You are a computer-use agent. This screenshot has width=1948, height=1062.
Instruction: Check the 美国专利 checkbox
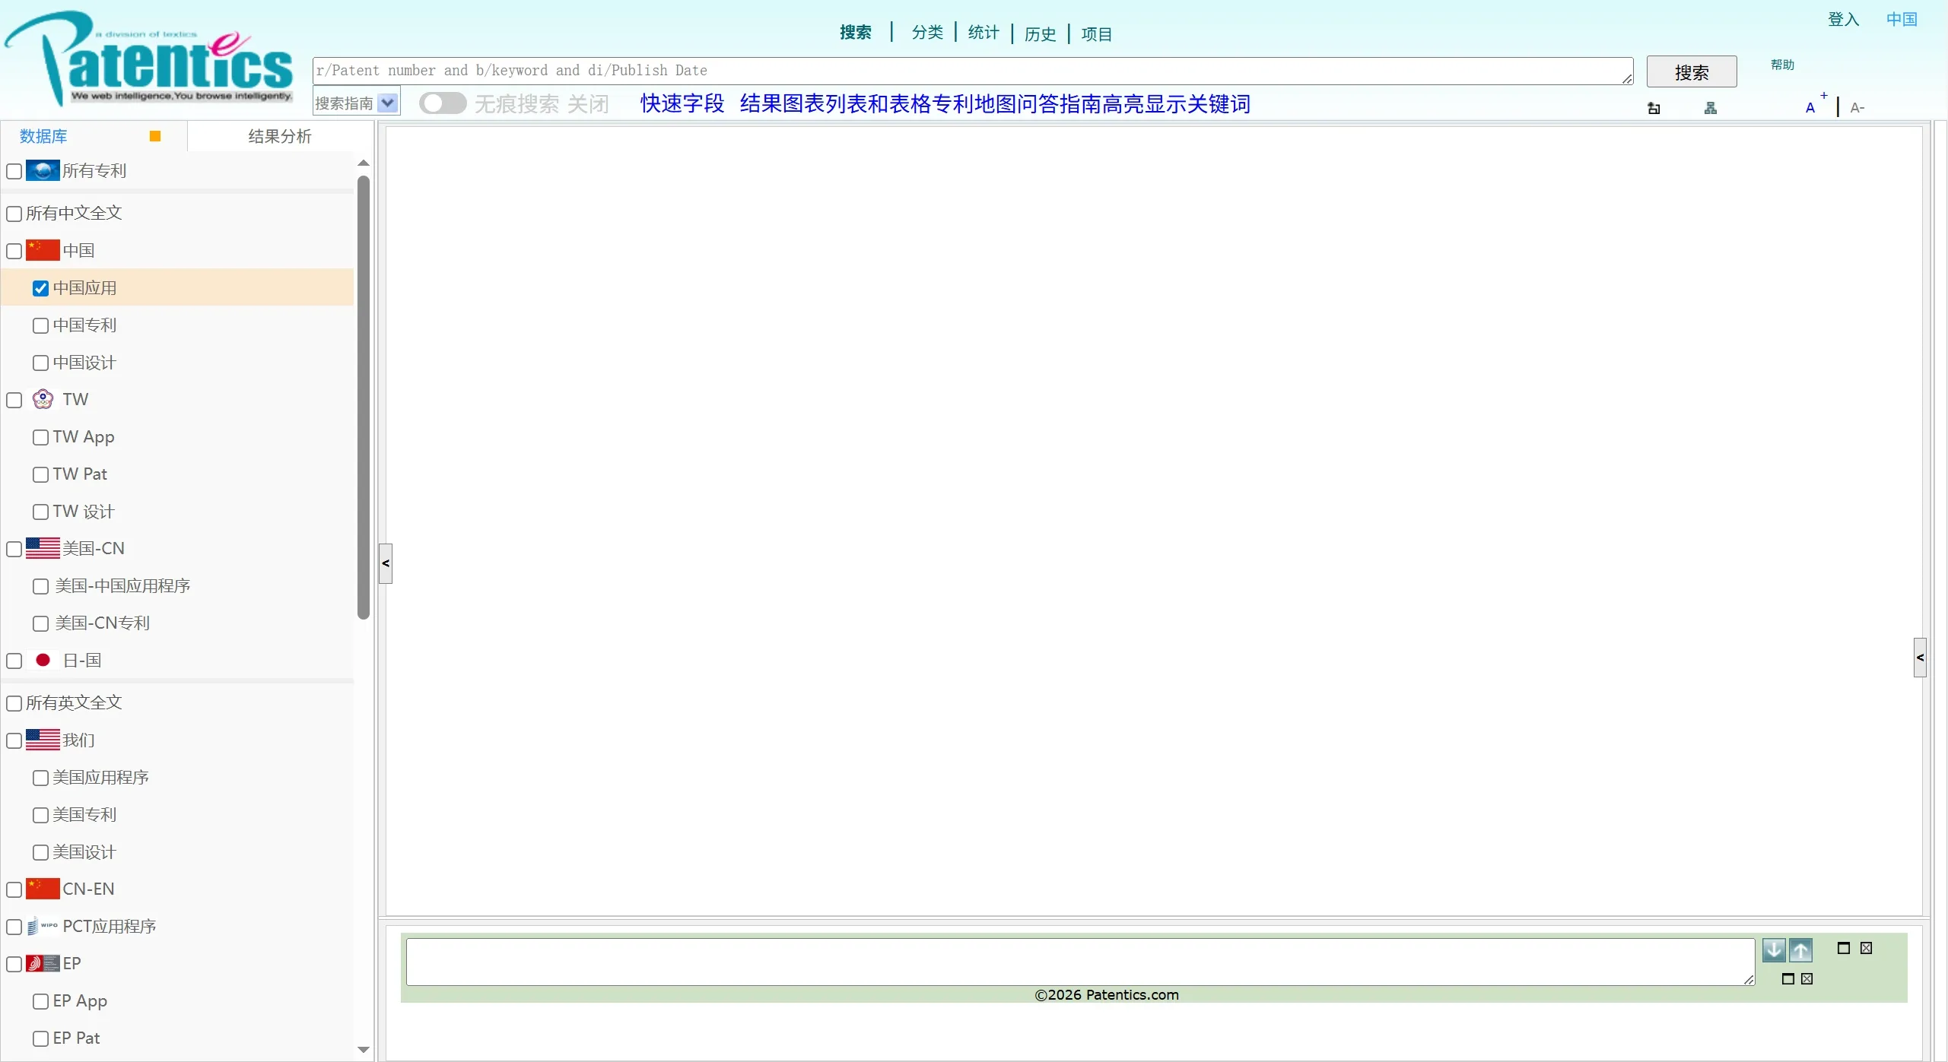coord(41,815)
